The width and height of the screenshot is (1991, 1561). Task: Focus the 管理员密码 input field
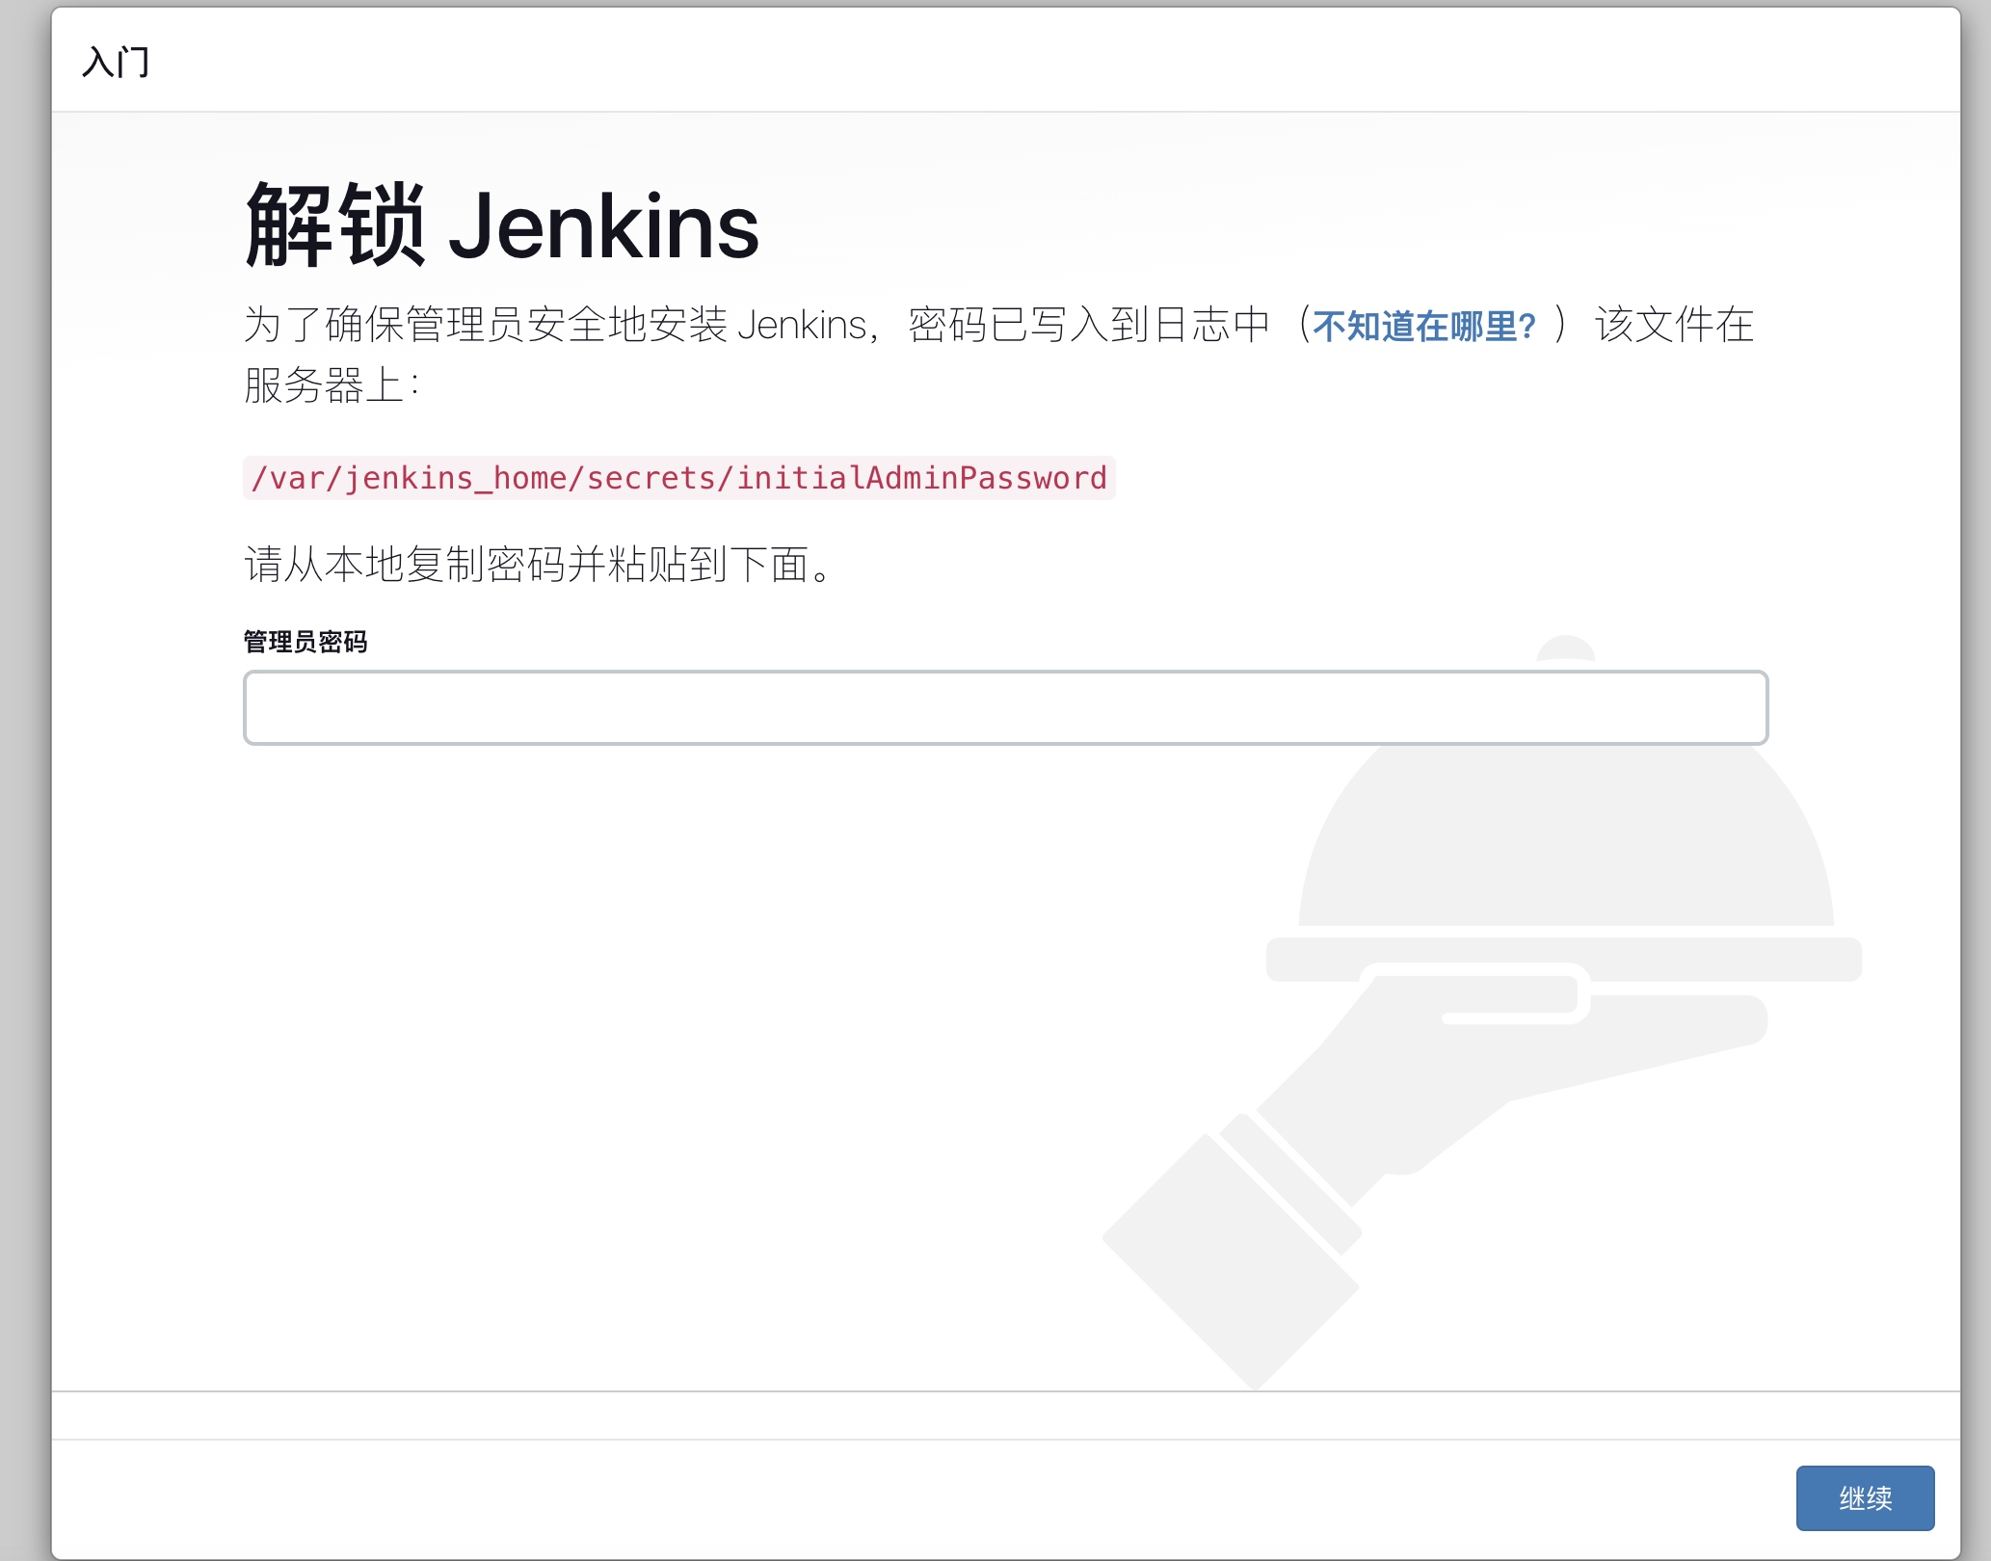click(x=1004, y=707)
